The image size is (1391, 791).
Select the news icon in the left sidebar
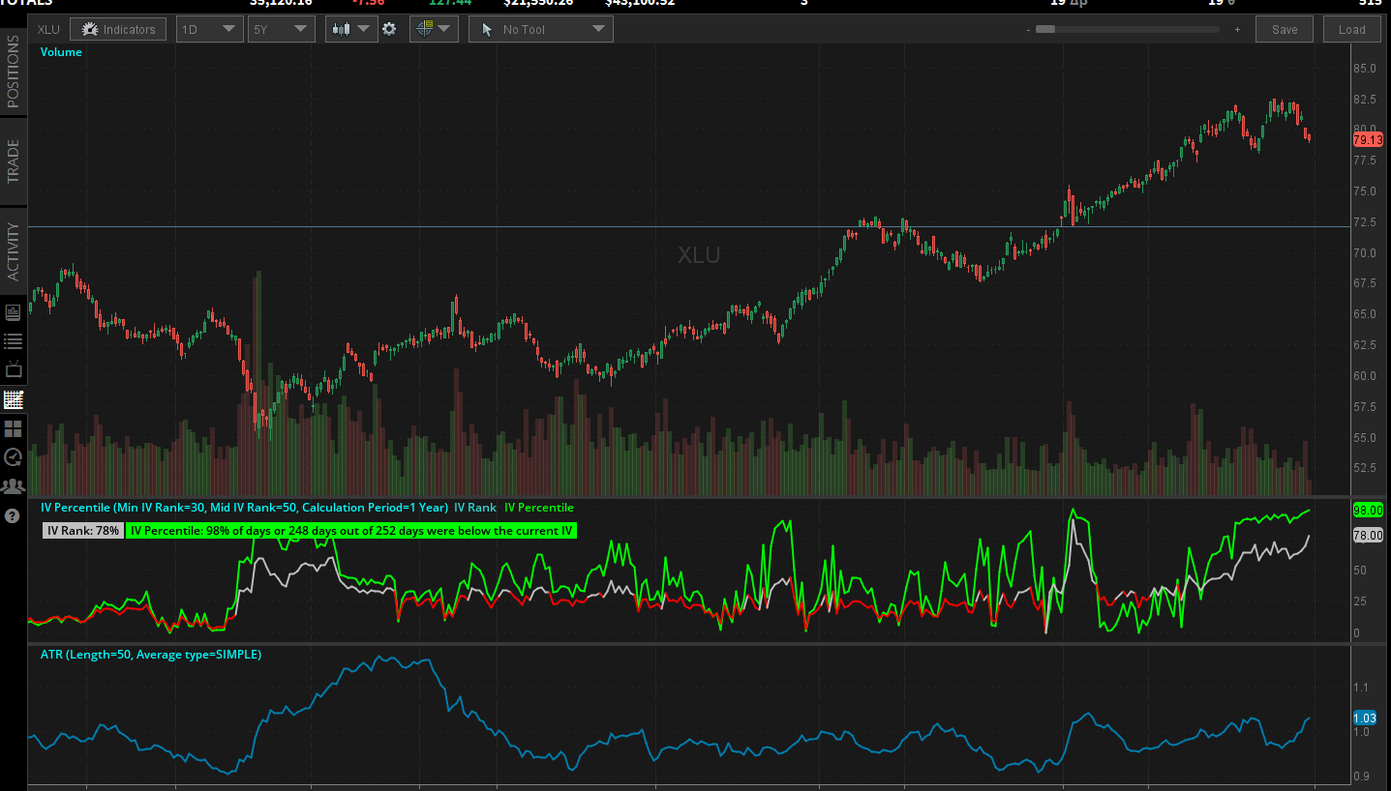[x=14, y=311]
